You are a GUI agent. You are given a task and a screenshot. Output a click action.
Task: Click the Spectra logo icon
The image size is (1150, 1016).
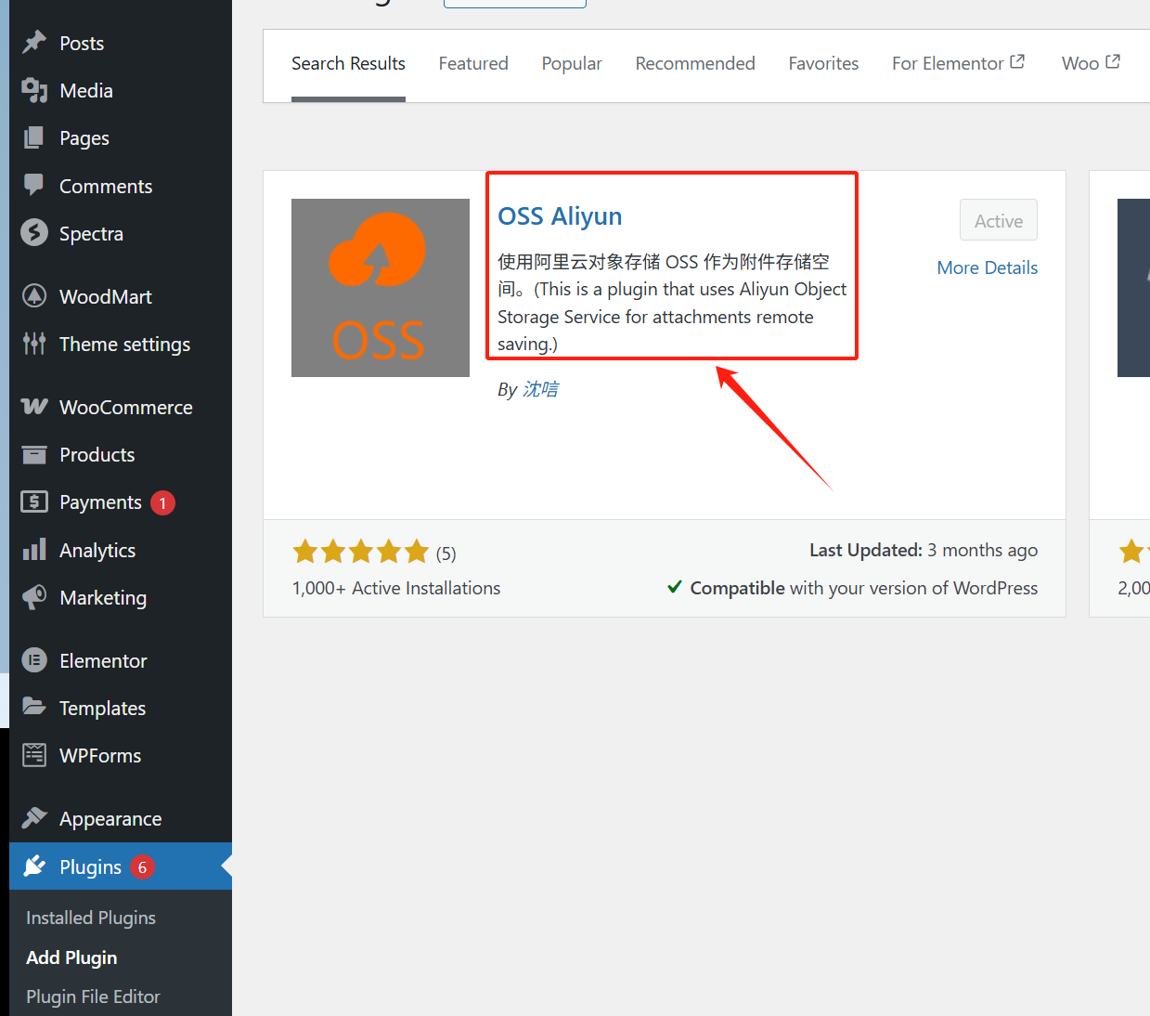(34, 232)
